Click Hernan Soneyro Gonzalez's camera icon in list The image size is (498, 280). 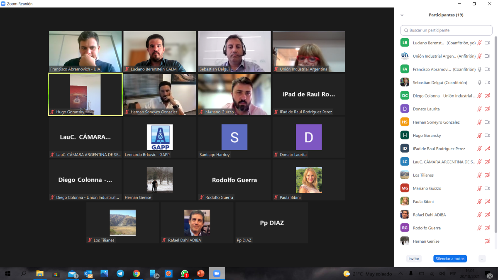click(x=488, y=122)
